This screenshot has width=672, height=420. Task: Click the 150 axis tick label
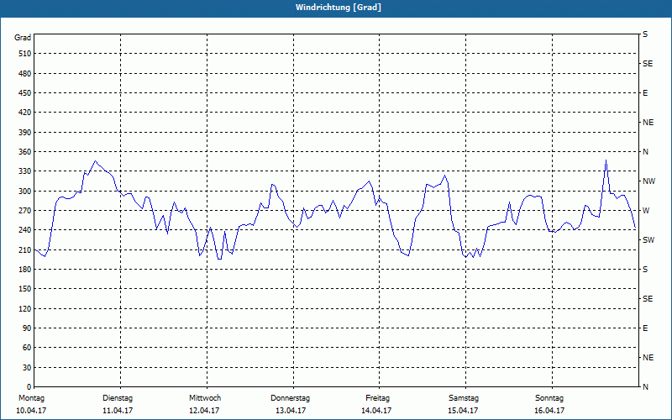25,289
